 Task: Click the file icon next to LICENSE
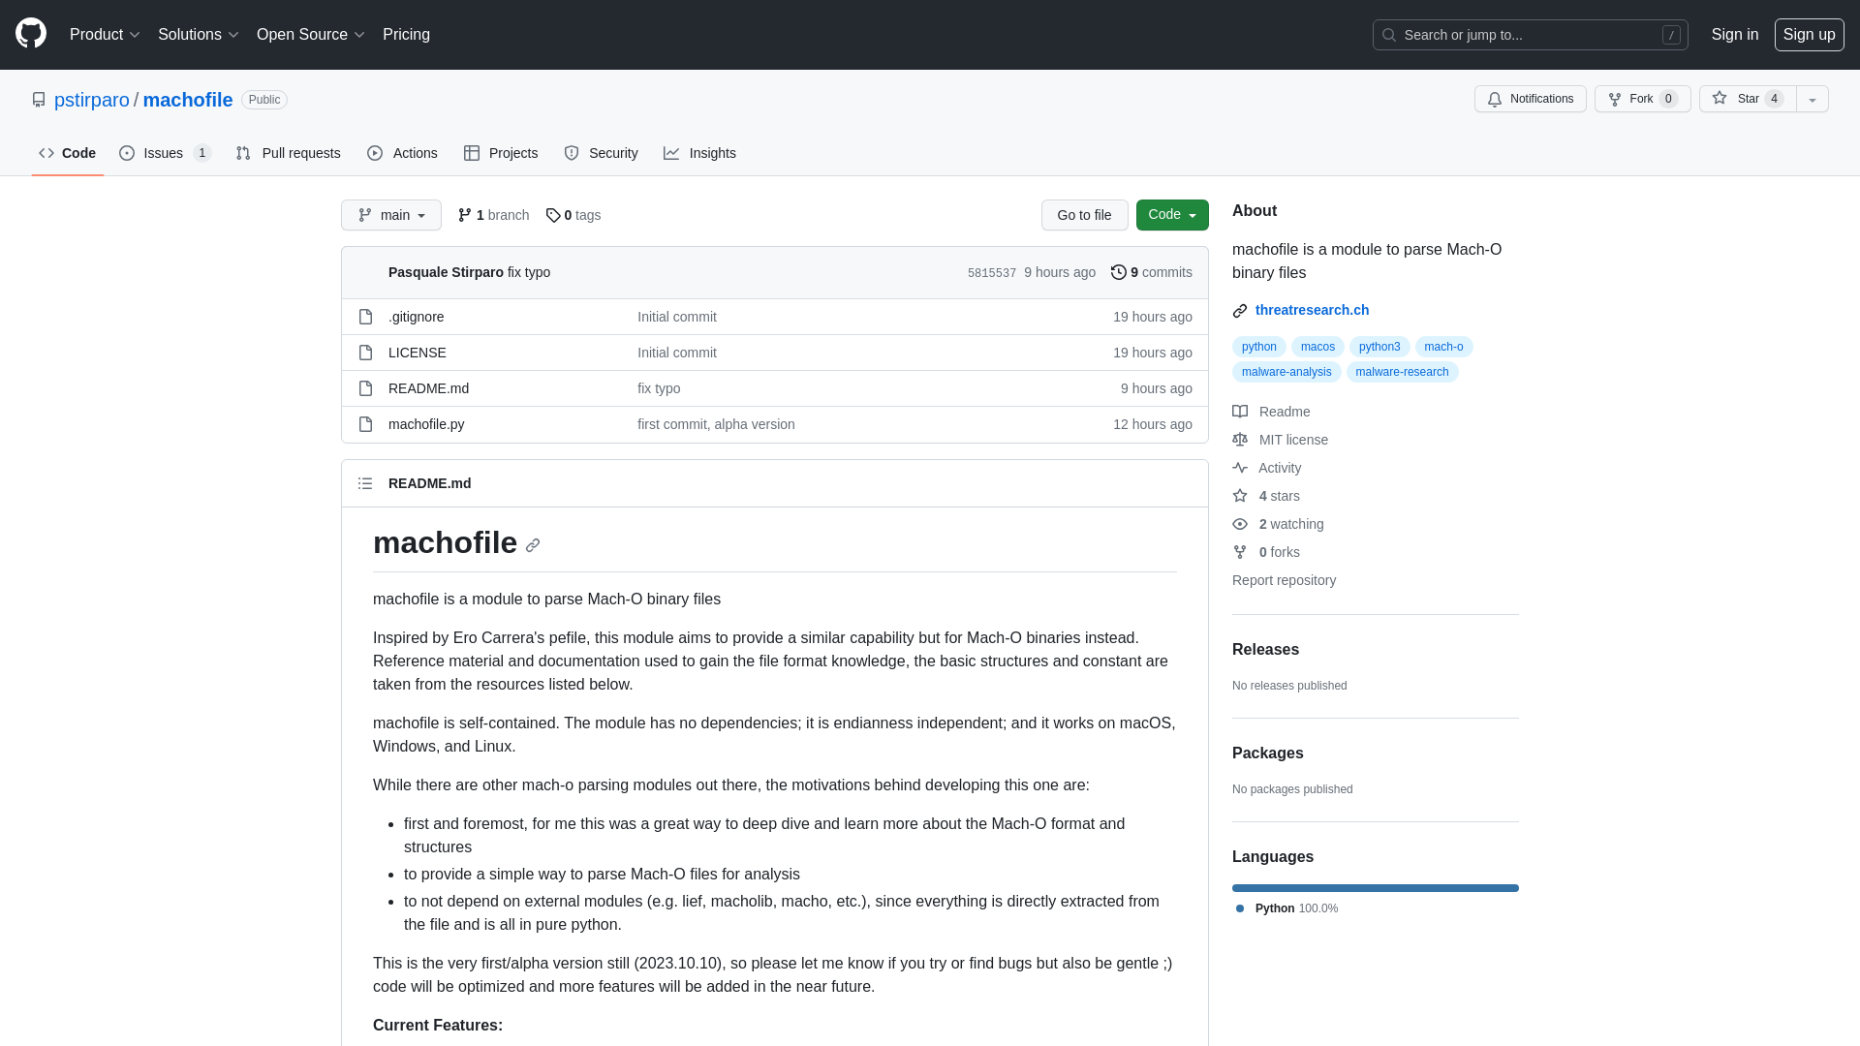(365, 353)
